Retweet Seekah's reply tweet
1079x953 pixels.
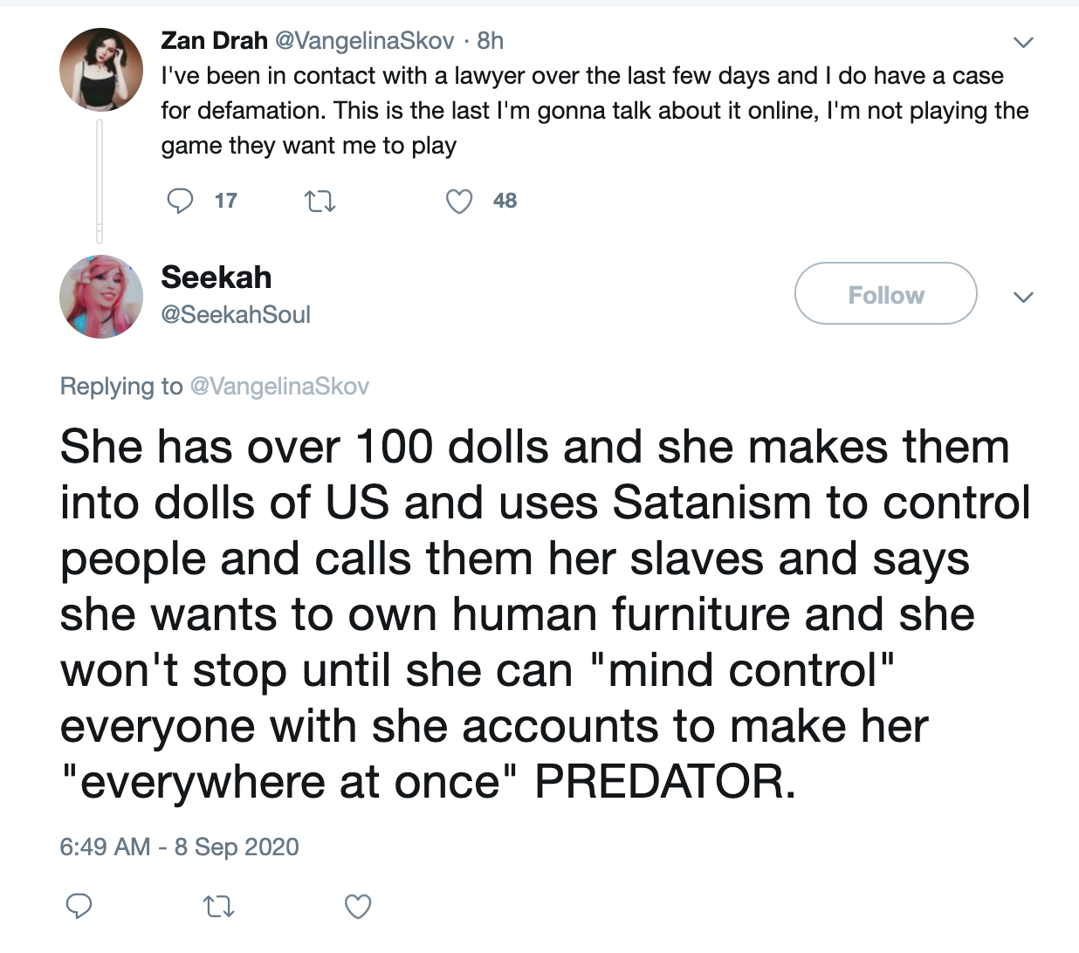pos(218,908)
